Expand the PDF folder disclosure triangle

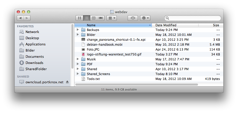[78, 64]
